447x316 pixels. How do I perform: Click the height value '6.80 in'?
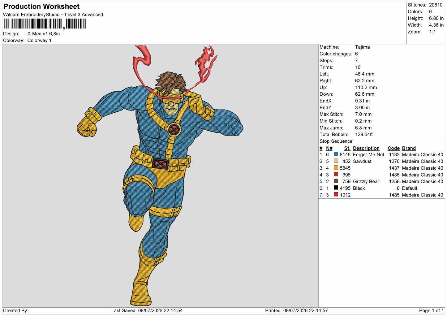pyautogui.click(x=436, y=18)
